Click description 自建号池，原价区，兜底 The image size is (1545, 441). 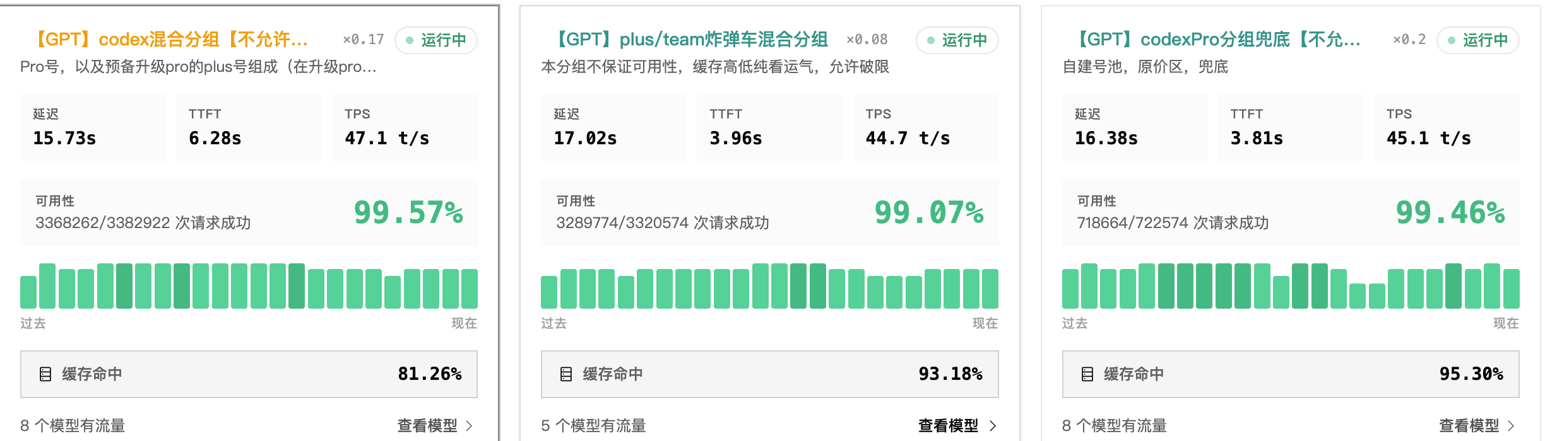coord(1145,67)
